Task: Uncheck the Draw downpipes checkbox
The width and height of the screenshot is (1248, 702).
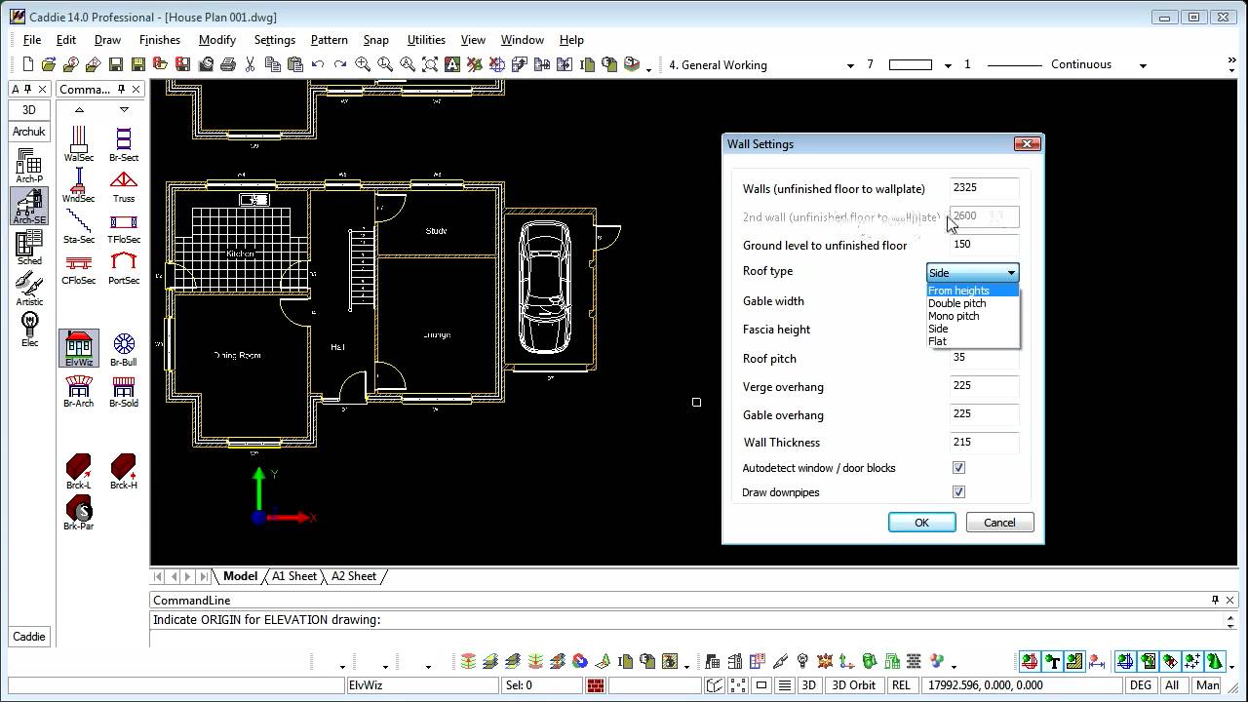Action: point(958,492)
